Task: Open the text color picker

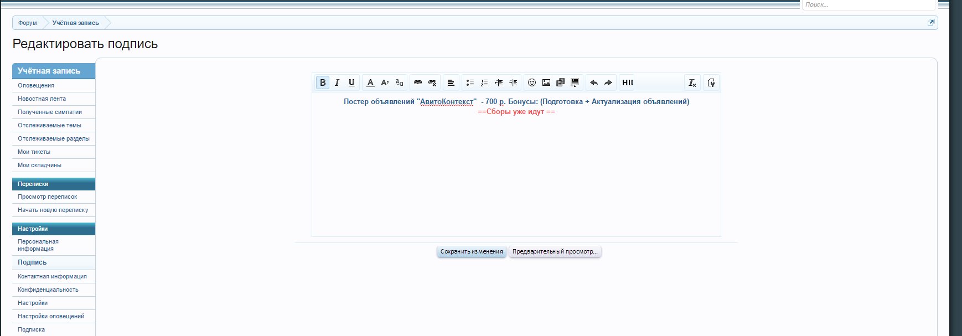Action: click(x=370, y=82)
